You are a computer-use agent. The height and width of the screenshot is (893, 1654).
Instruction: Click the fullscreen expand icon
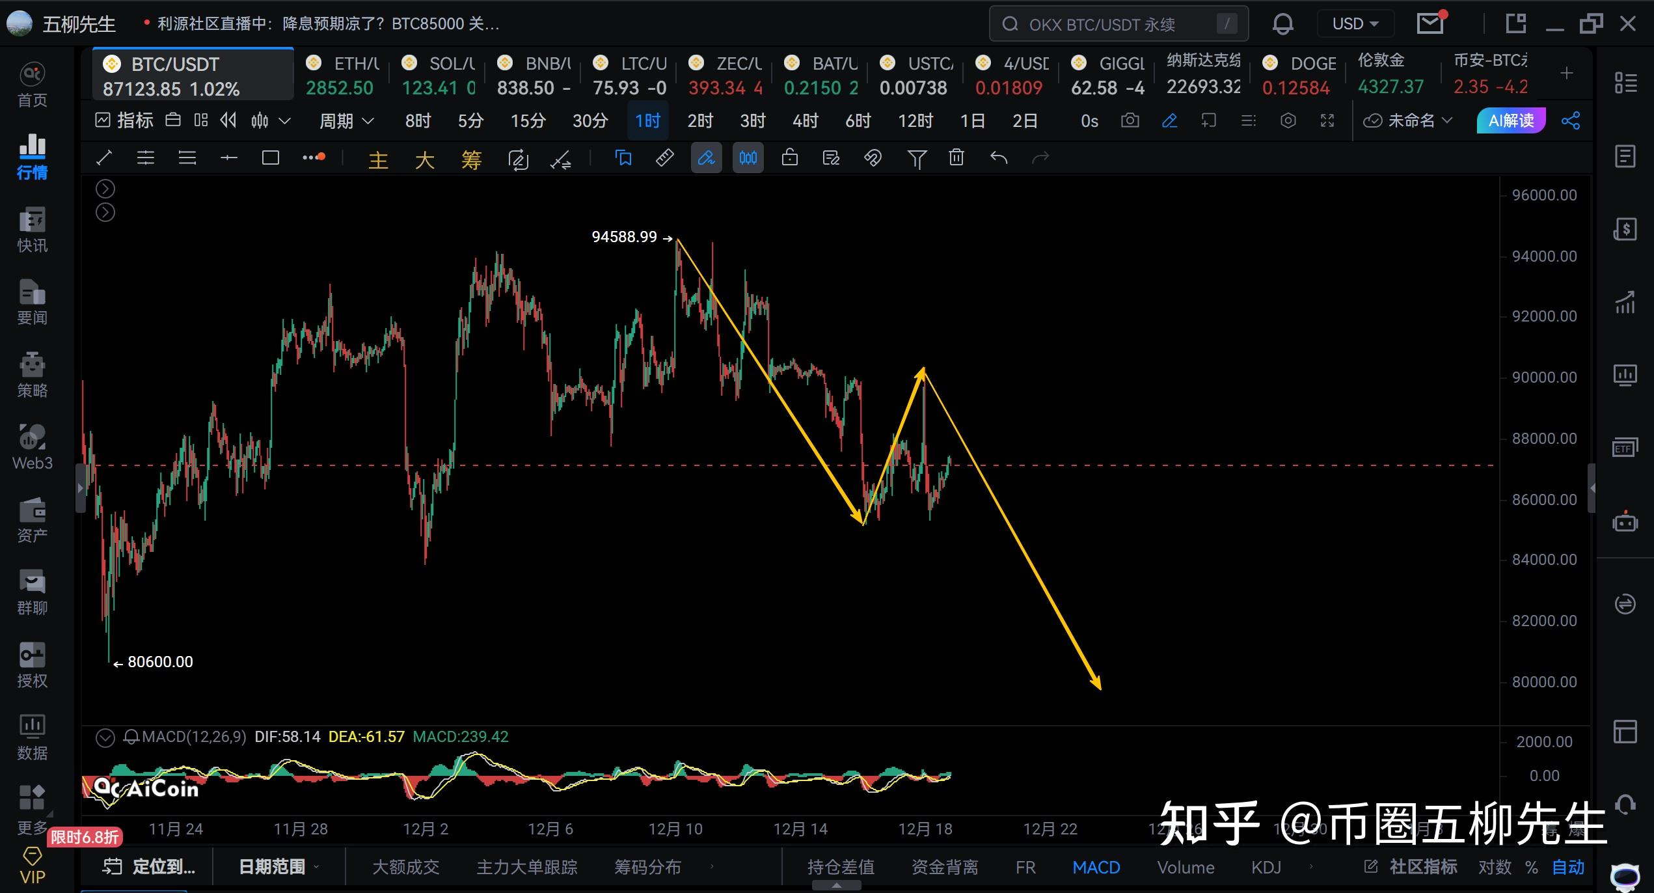tap(1327, 121)
